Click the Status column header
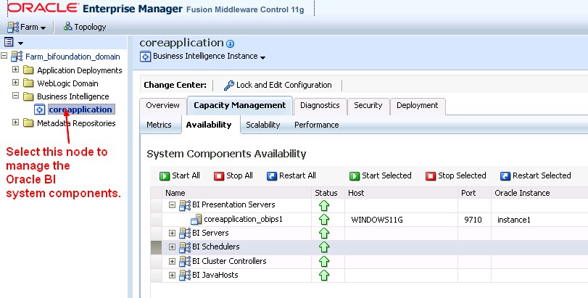588x298 pixels. 328,193
